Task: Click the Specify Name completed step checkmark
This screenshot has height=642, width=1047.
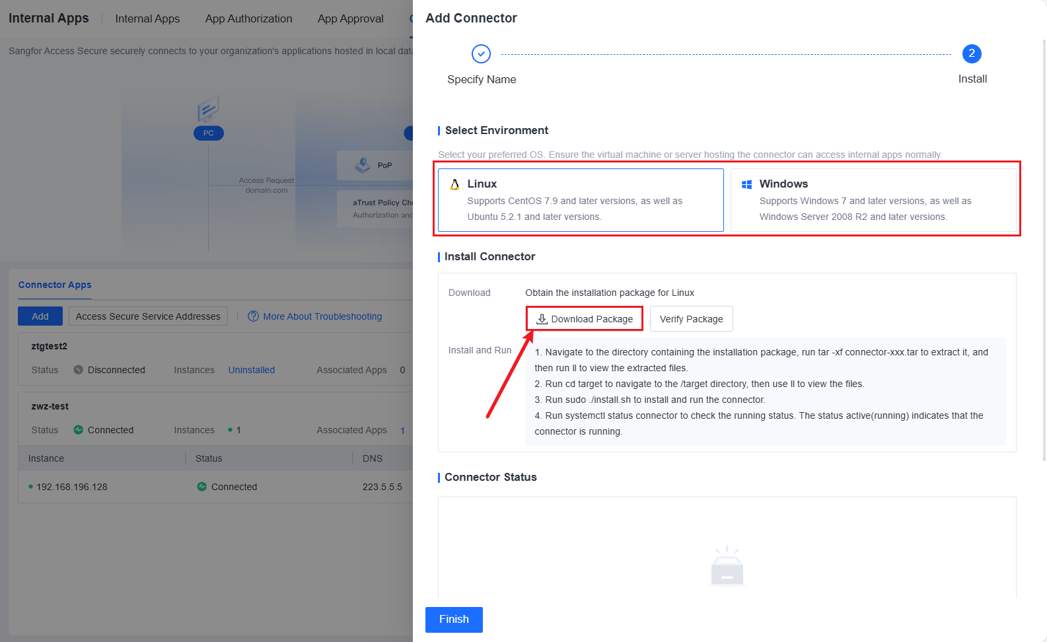Action: tap(481, 54)
